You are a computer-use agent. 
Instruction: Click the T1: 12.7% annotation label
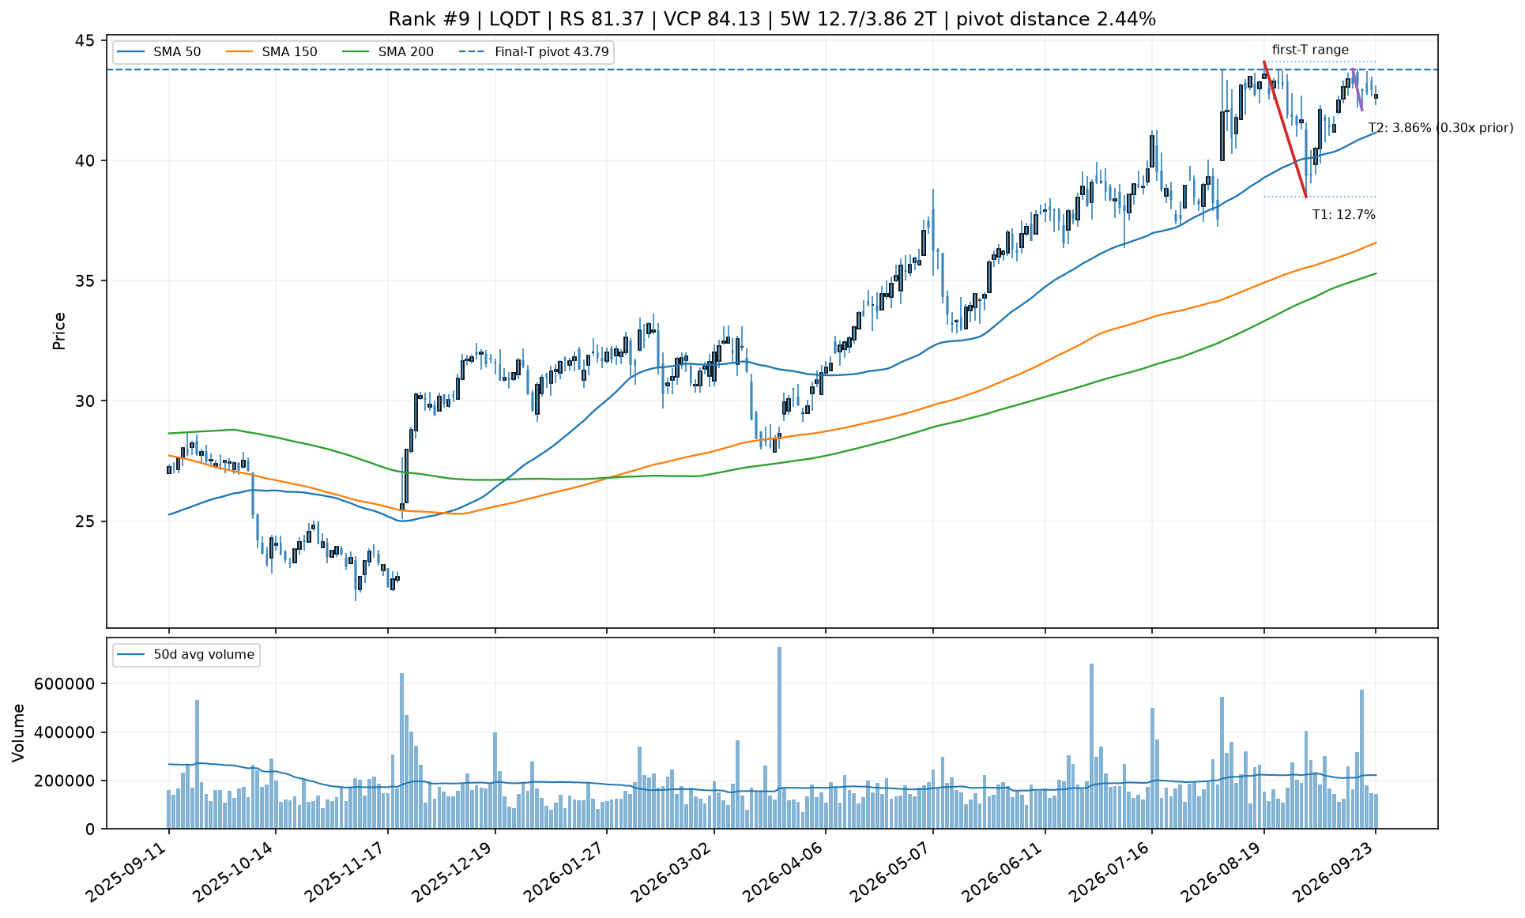coord(1343,215)
